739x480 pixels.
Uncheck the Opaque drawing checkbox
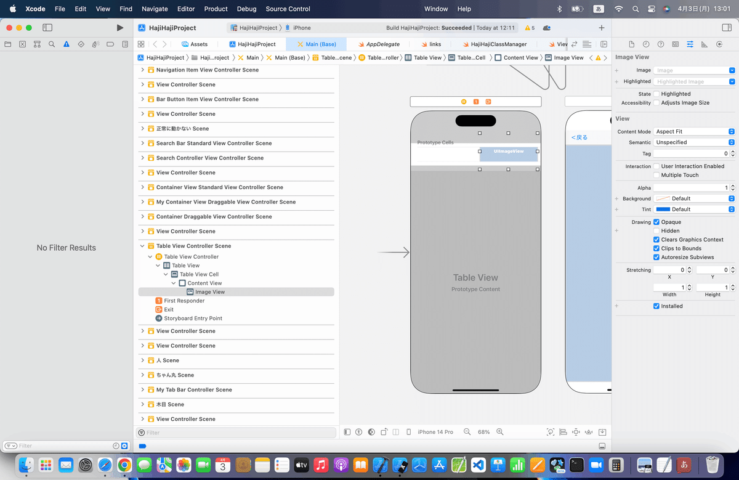point(656,222)
